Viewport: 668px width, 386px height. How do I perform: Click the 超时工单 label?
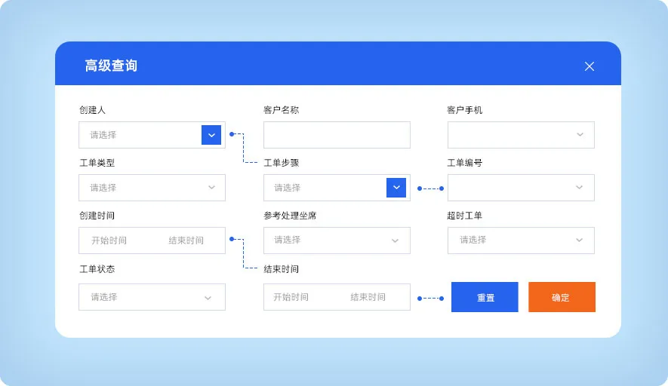coord(465,216)
